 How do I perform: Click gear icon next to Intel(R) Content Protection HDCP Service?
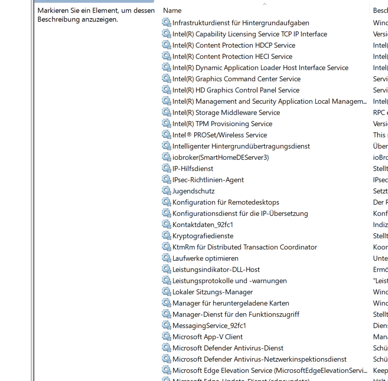point(166,45)
